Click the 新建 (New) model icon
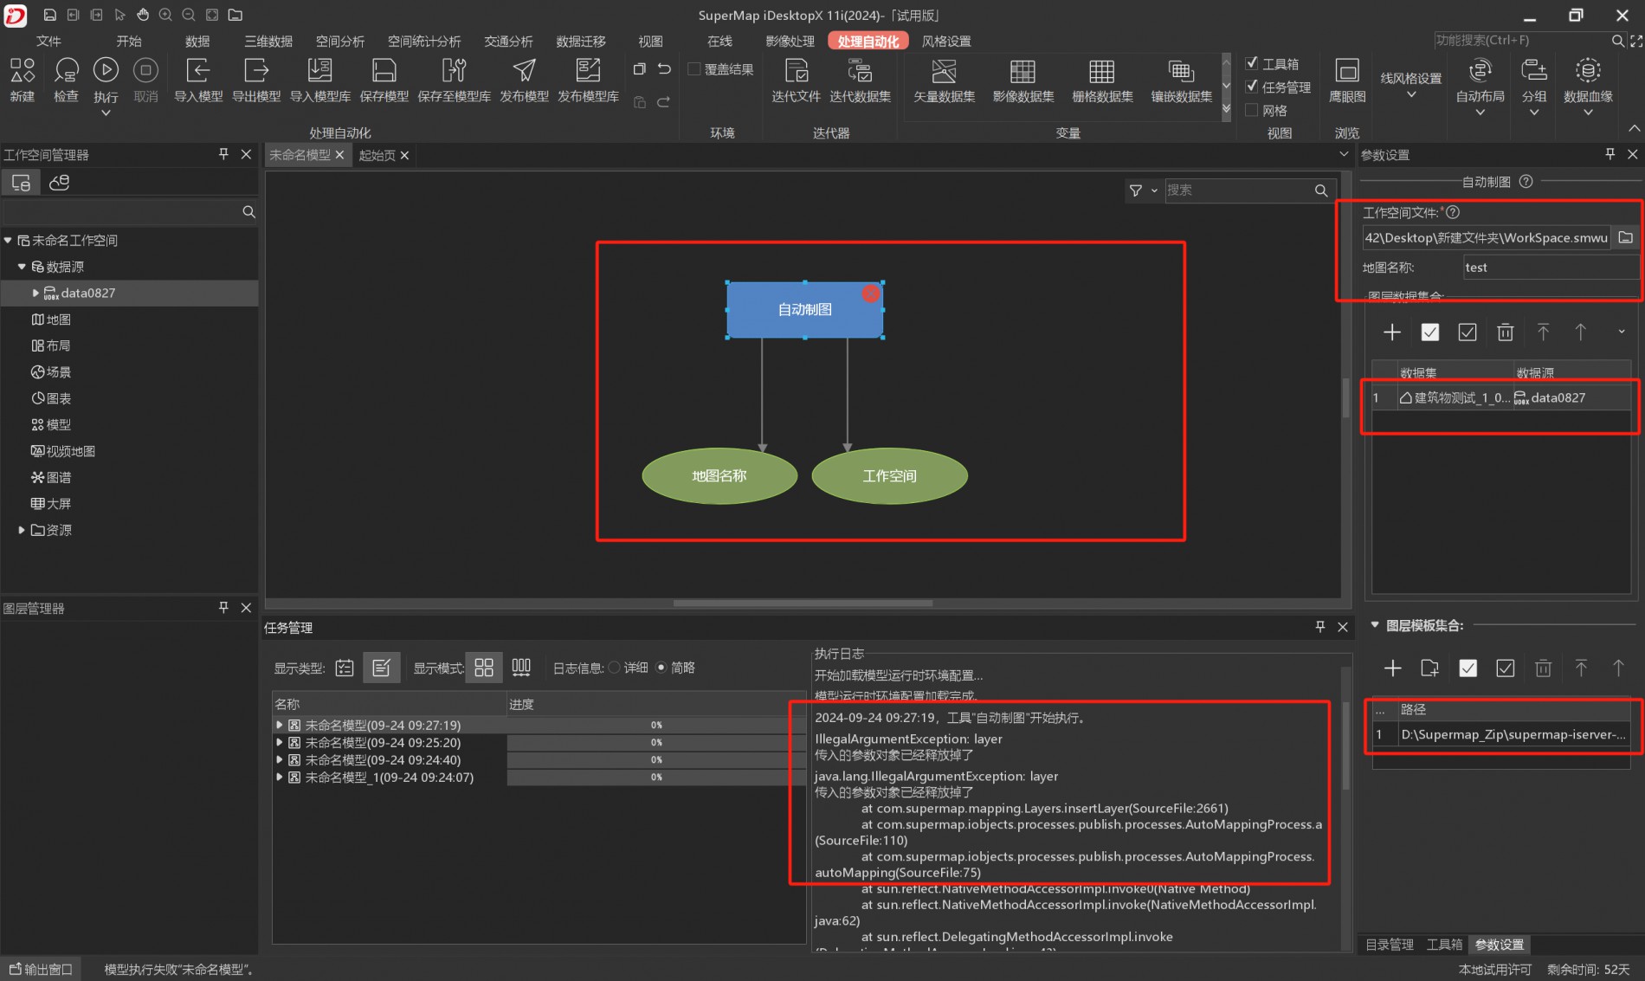The image size is (1645, 981). click(x=23, y=71)
